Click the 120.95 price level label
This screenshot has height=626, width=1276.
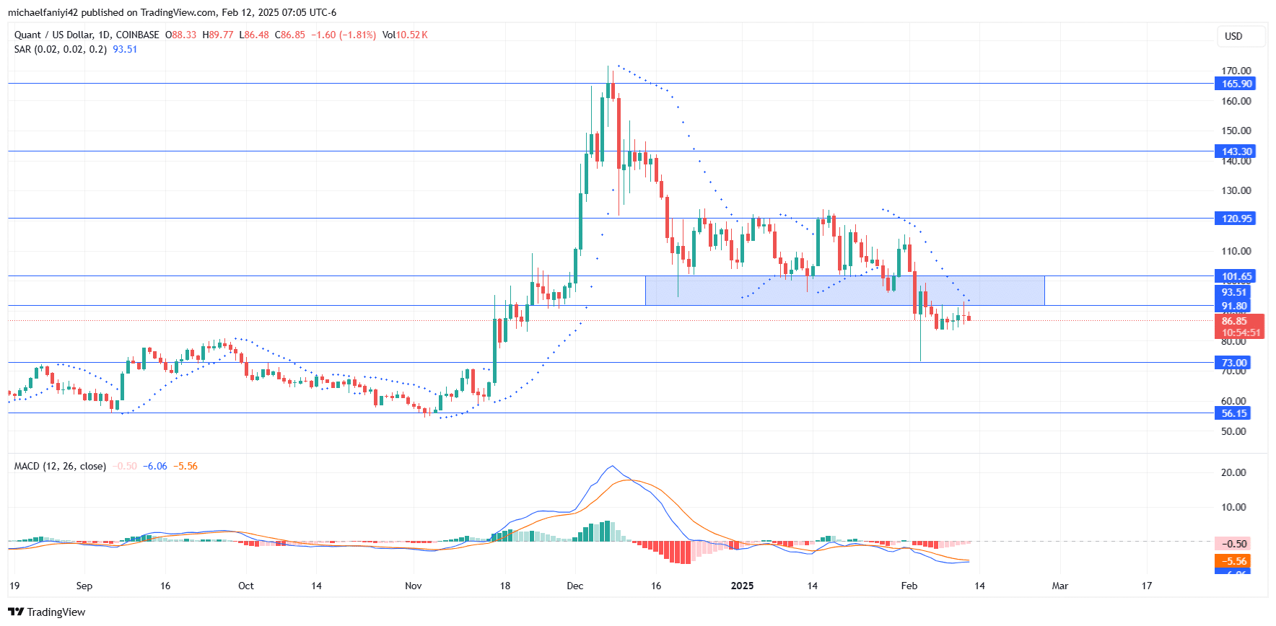click(1236, 219)
